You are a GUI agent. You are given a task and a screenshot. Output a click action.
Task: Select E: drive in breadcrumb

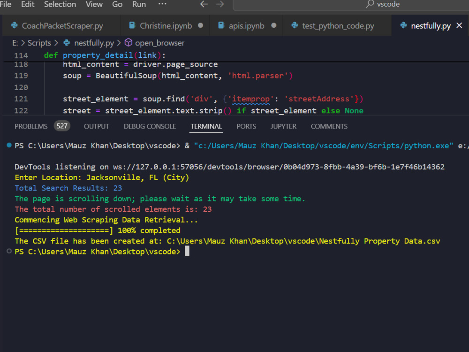pos(15,43)
